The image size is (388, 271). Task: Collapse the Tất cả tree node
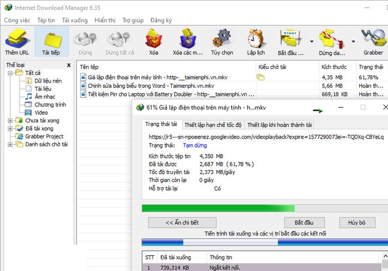[x=10, y=73]
